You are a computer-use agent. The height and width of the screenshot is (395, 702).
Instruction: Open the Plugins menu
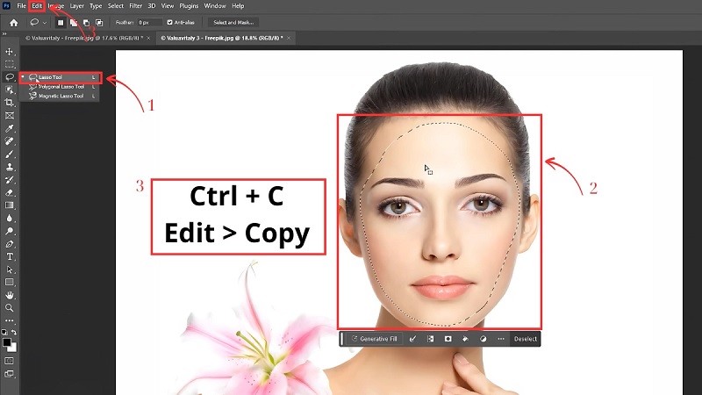189,6
